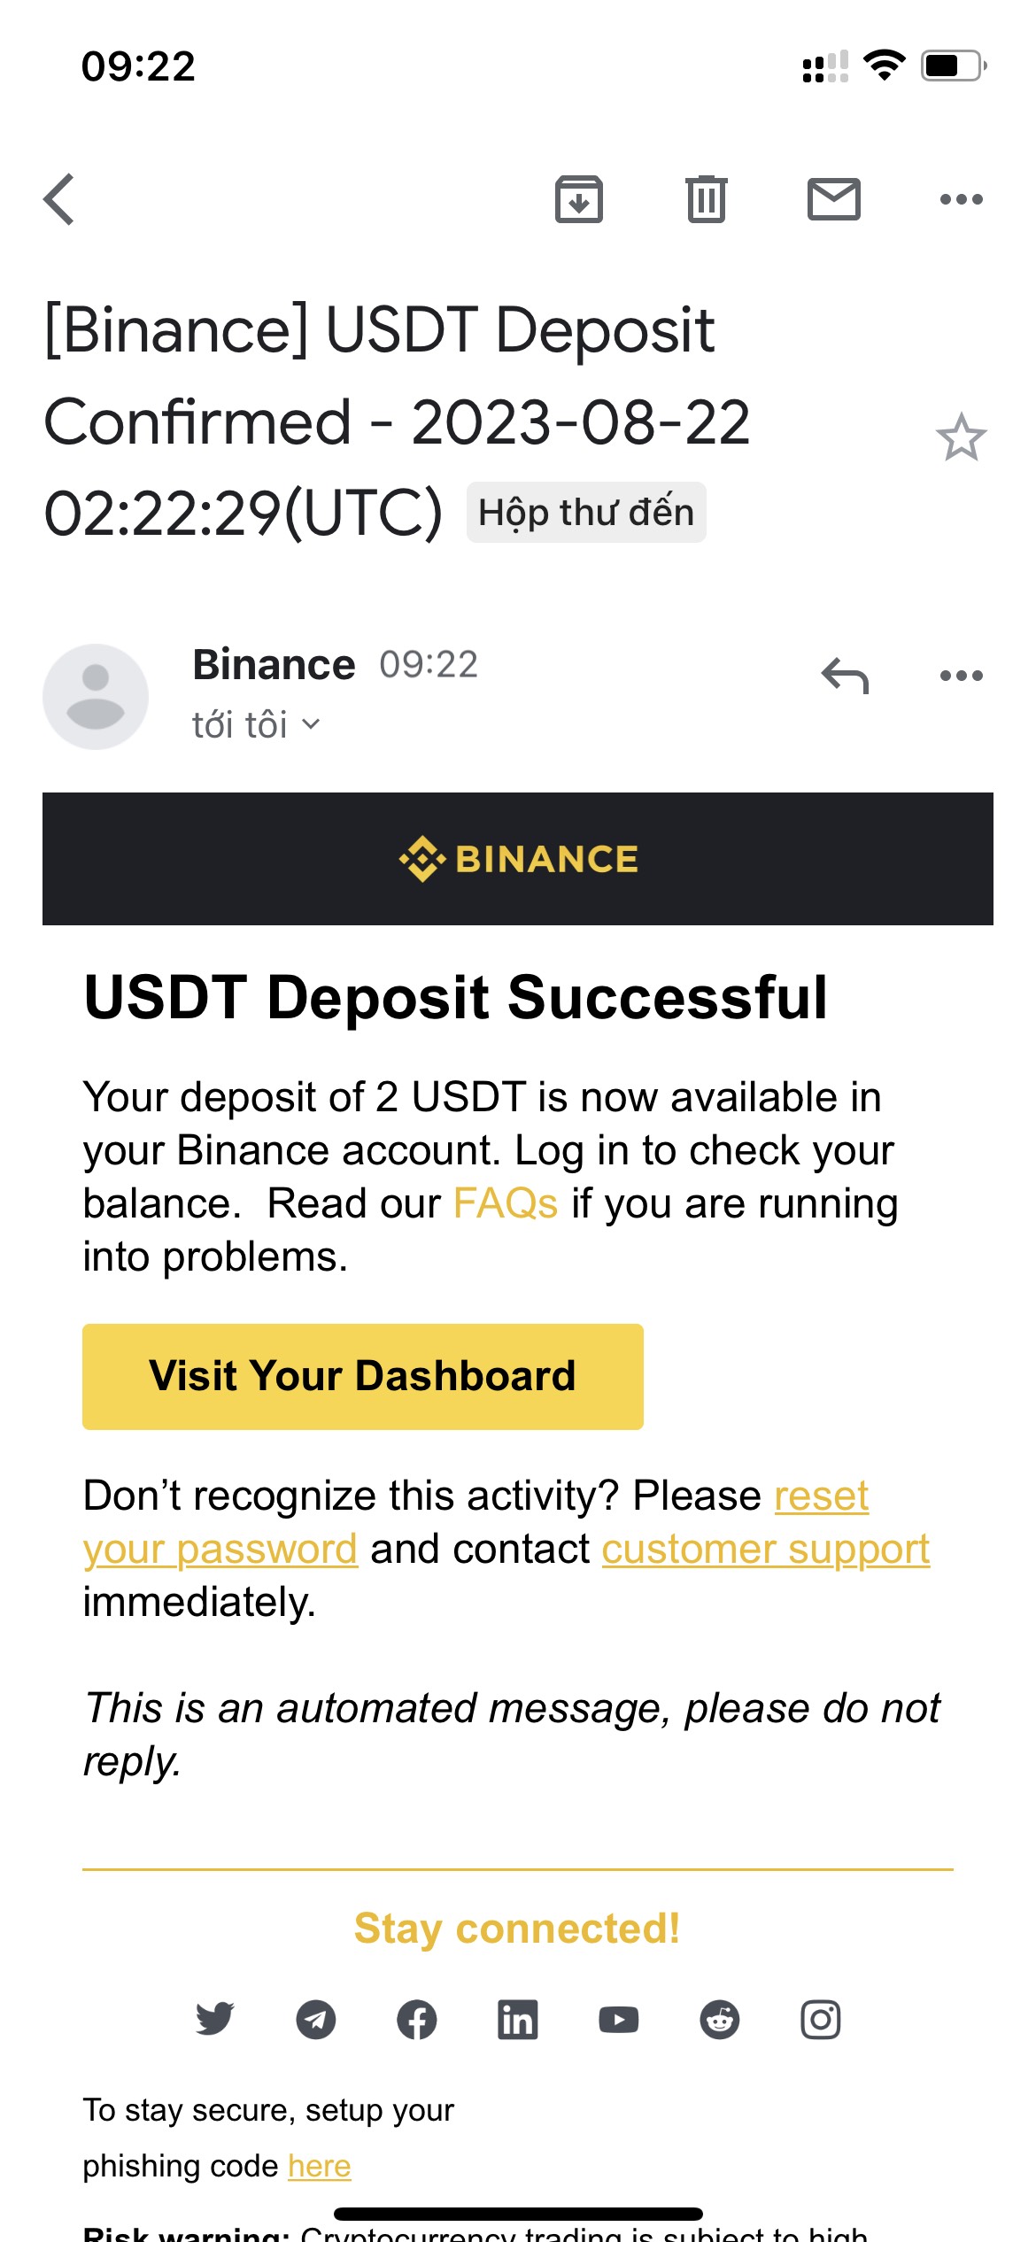Screen dimensions: 1036x2242
Task: Tap the Hộp thư đến label
Action: [x=586, y=513]
